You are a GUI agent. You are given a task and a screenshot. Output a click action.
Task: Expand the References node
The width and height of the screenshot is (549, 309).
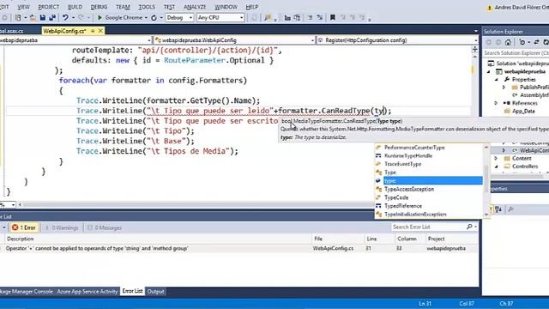496,103
